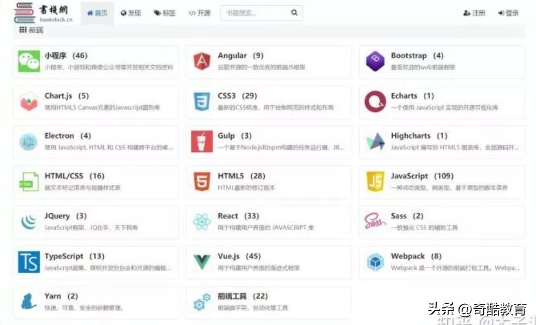Select the CSS3 (29) title
Screen dimensions: 536x325
pos(237,96)
